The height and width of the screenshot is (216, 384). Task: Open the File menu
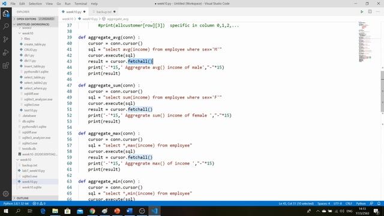pos(13,4)
